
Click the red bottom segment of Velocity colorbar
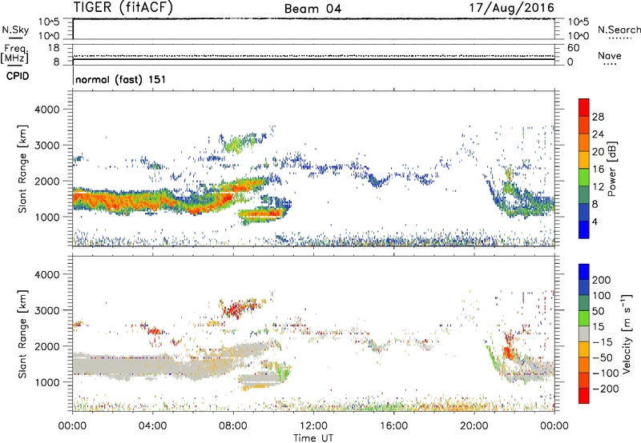584,396
